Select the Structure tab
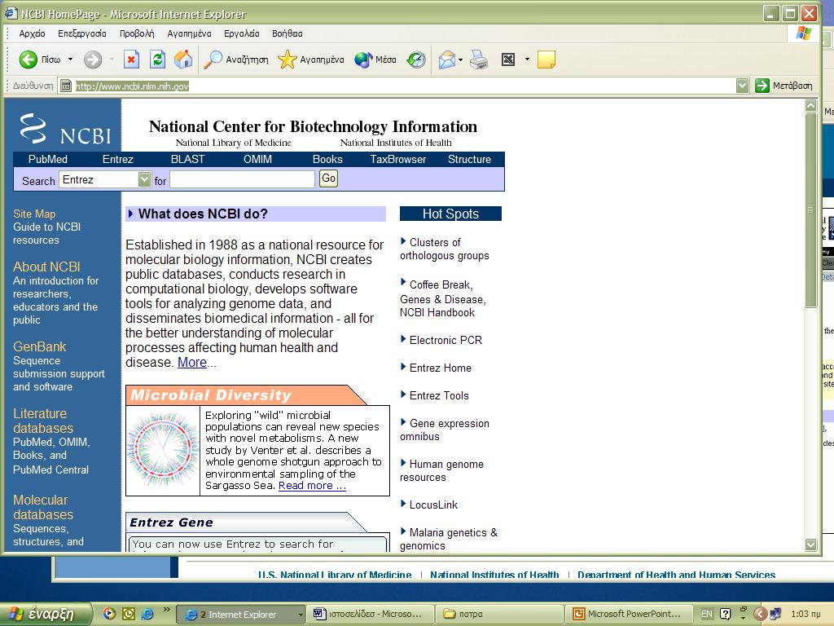The image size is (834, 626). pyautogui.click(x=469, y=159)
